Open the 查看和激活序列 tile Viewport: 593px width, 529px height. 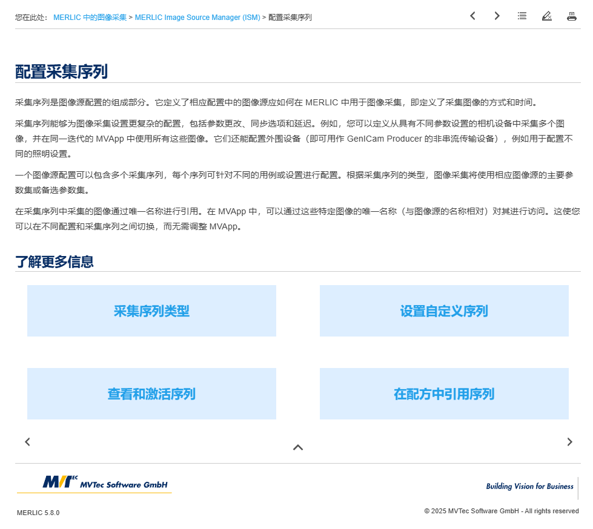tap(151, 394)
